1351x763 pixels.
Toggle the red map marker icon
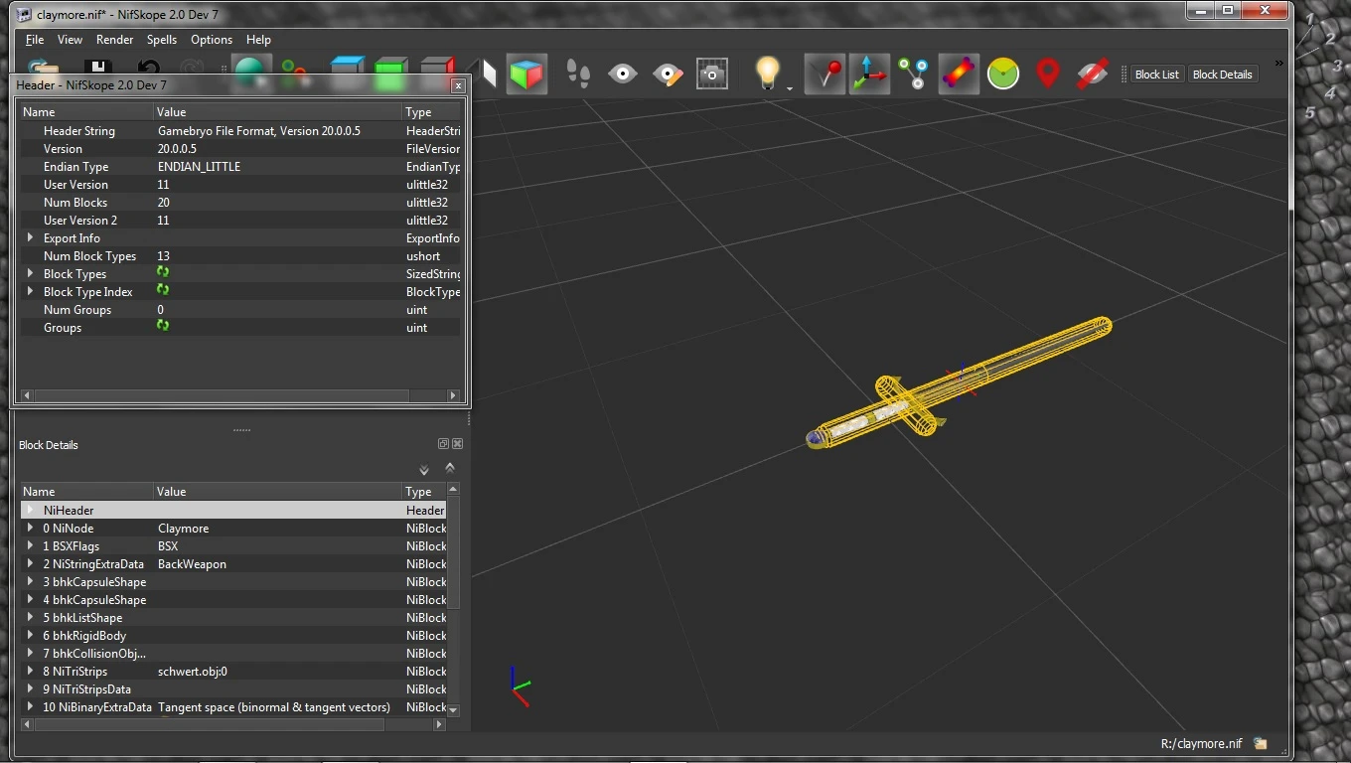1048,74
